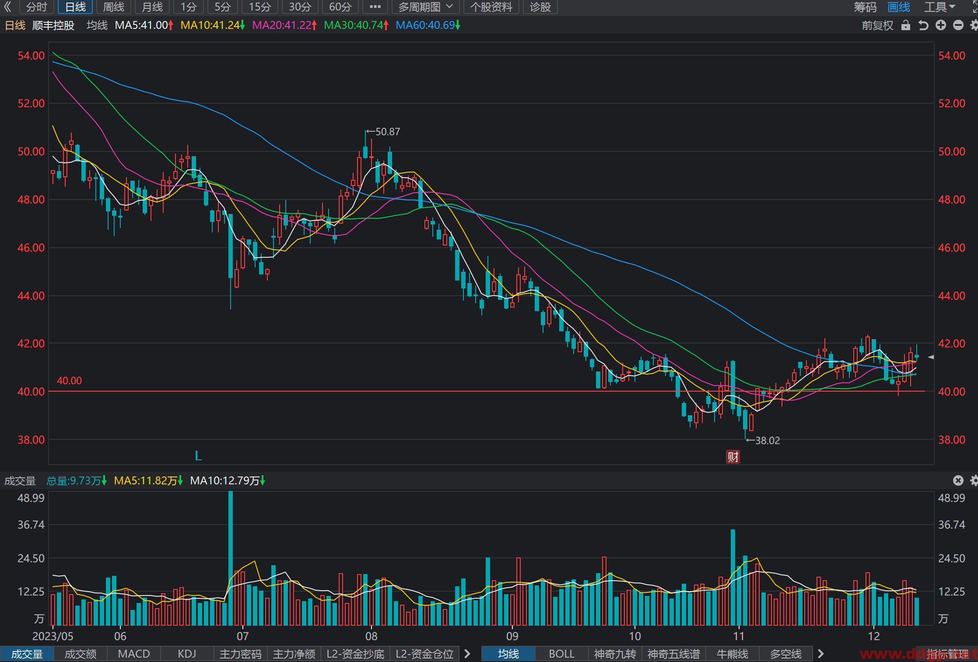Select the MACD indicator tab

(x=134, y=654)
